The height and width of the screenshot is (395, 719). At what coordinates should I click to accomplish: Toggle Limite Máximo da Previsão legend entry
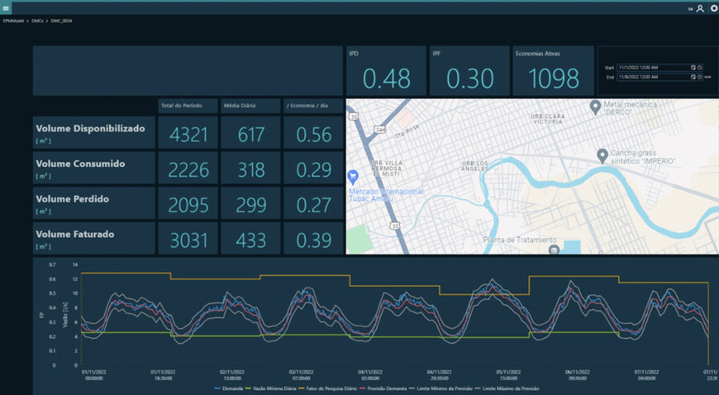coord(507,388)
